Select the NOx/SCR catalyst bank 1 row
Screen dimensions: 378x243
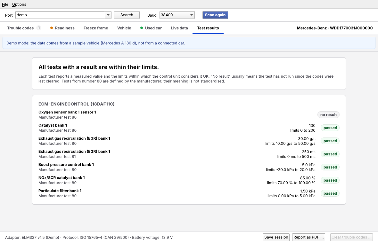click(189, 180)
